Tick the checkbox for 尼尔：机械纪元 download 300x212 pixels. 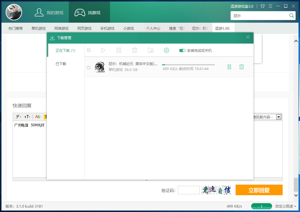click(x=89, y=67)
